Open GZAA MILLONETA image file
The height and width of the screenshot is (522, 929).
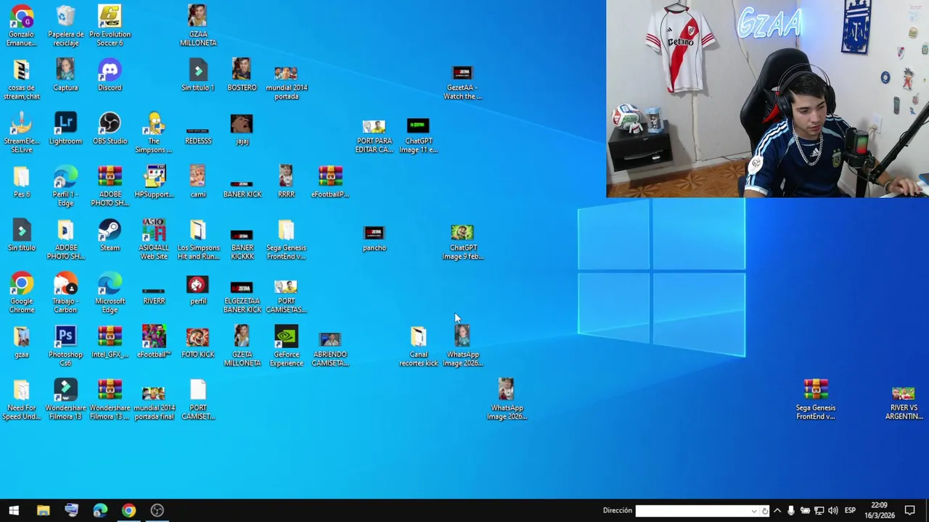(x=197, y=26)
